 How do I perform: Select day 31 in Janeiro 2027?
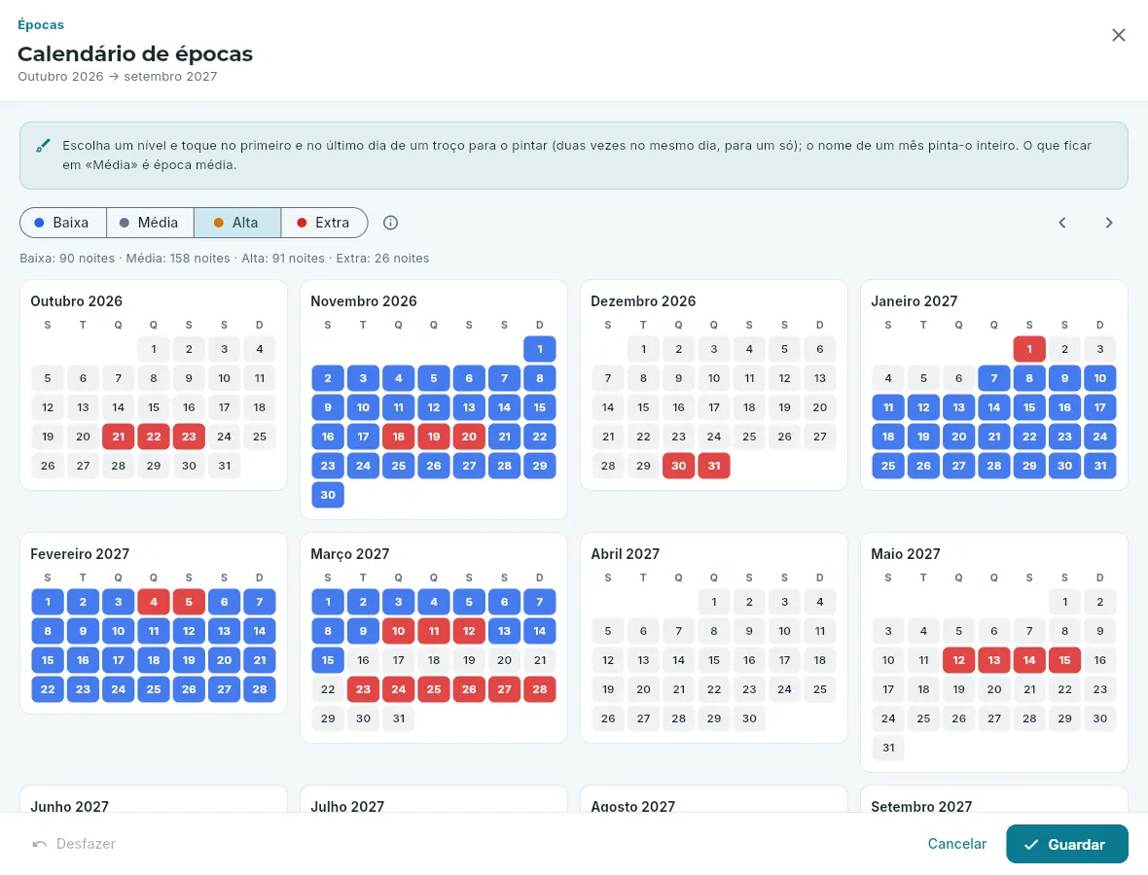(x=1099, y=466)
